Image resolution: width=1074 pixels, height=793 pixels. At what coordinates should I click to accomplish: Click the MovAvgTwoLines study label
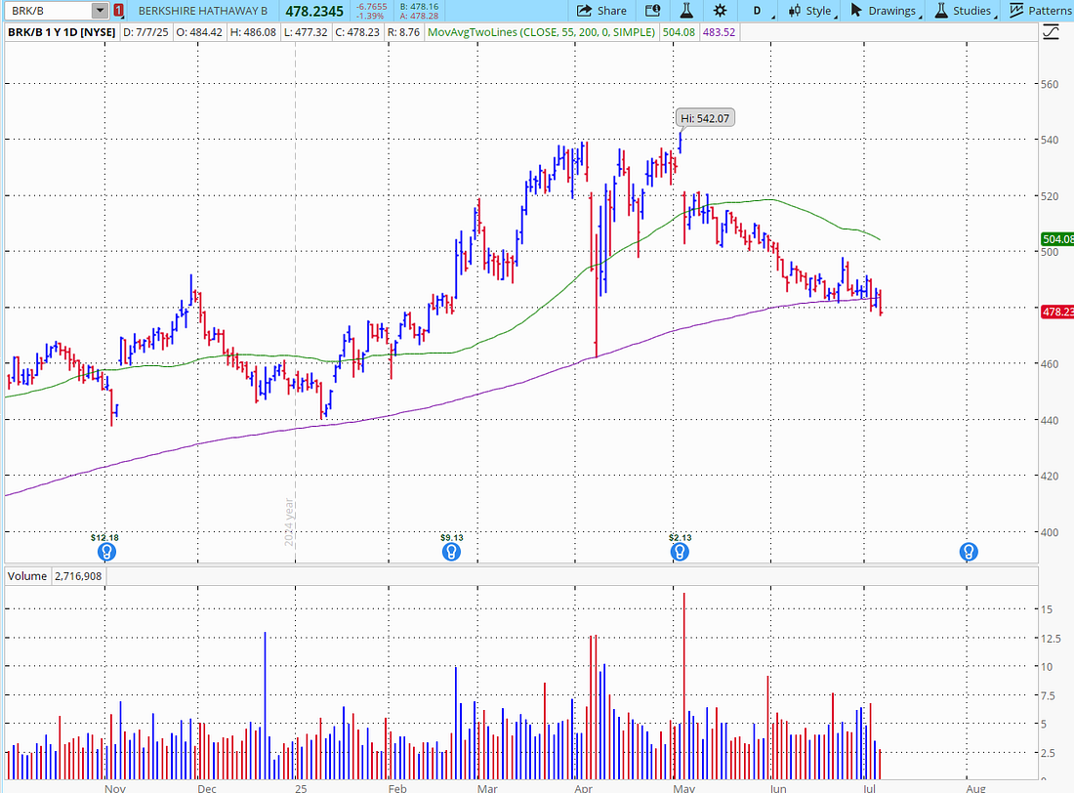[541, 32]
